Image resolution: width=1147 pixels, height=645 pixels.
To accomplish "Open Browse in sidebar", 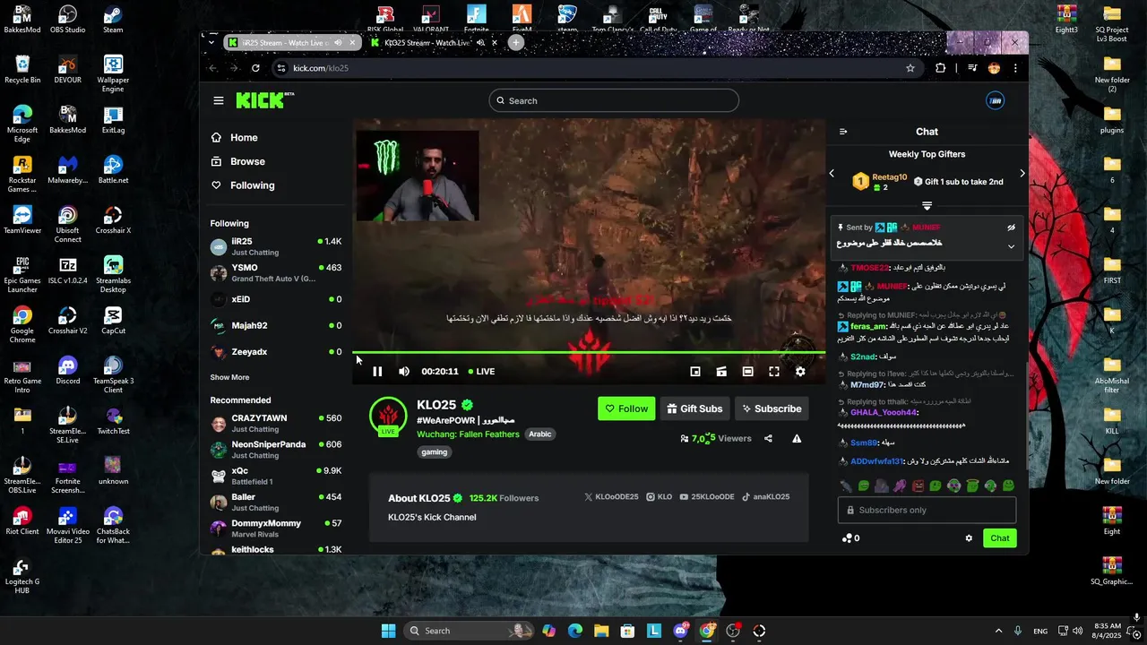I will tap(238, 161).
